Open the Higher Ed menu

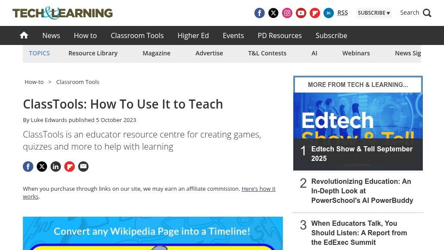(193, 35)
